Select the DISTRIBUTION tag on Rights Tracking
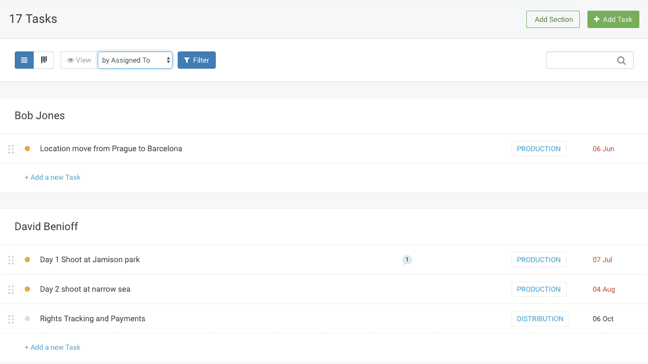 [x=540, y=318]
